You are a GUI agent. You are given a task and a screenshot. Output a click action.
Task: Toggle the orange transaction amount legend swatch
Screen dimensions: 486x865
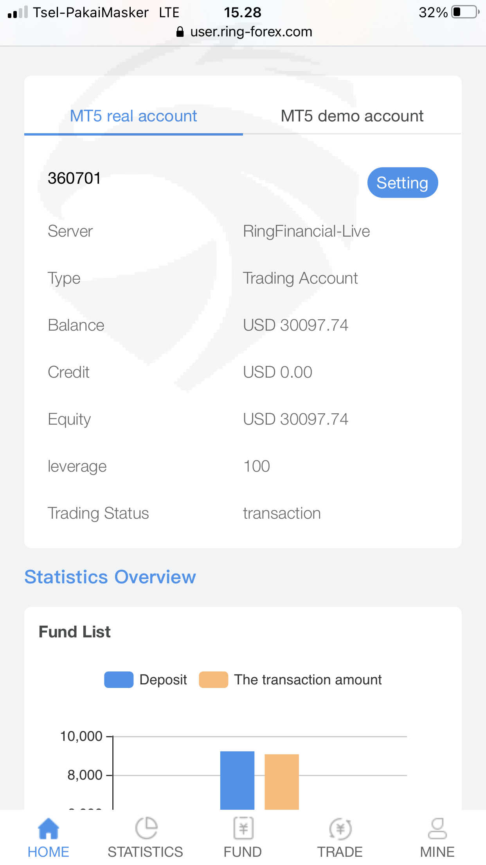pyautogui.click(x=213, y=680)
